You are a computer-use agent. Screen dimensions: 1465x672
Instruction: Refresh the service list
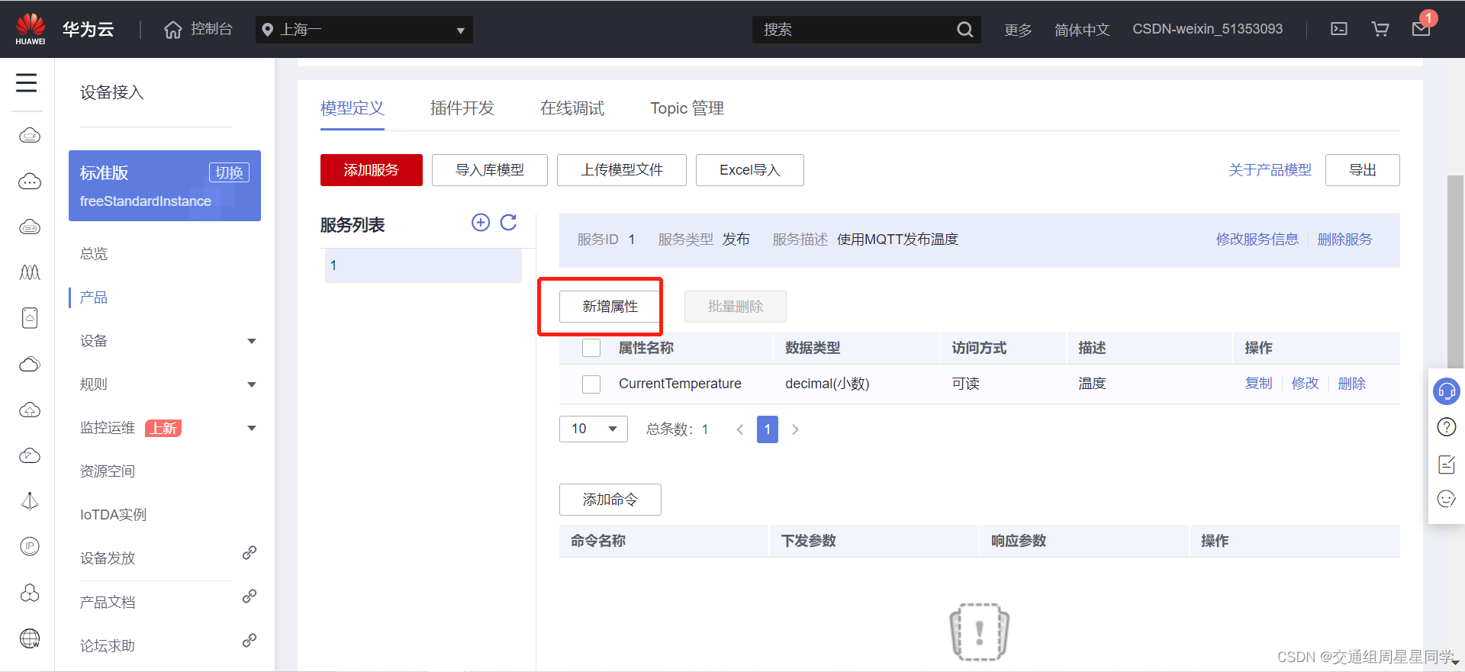pos(508,222)
